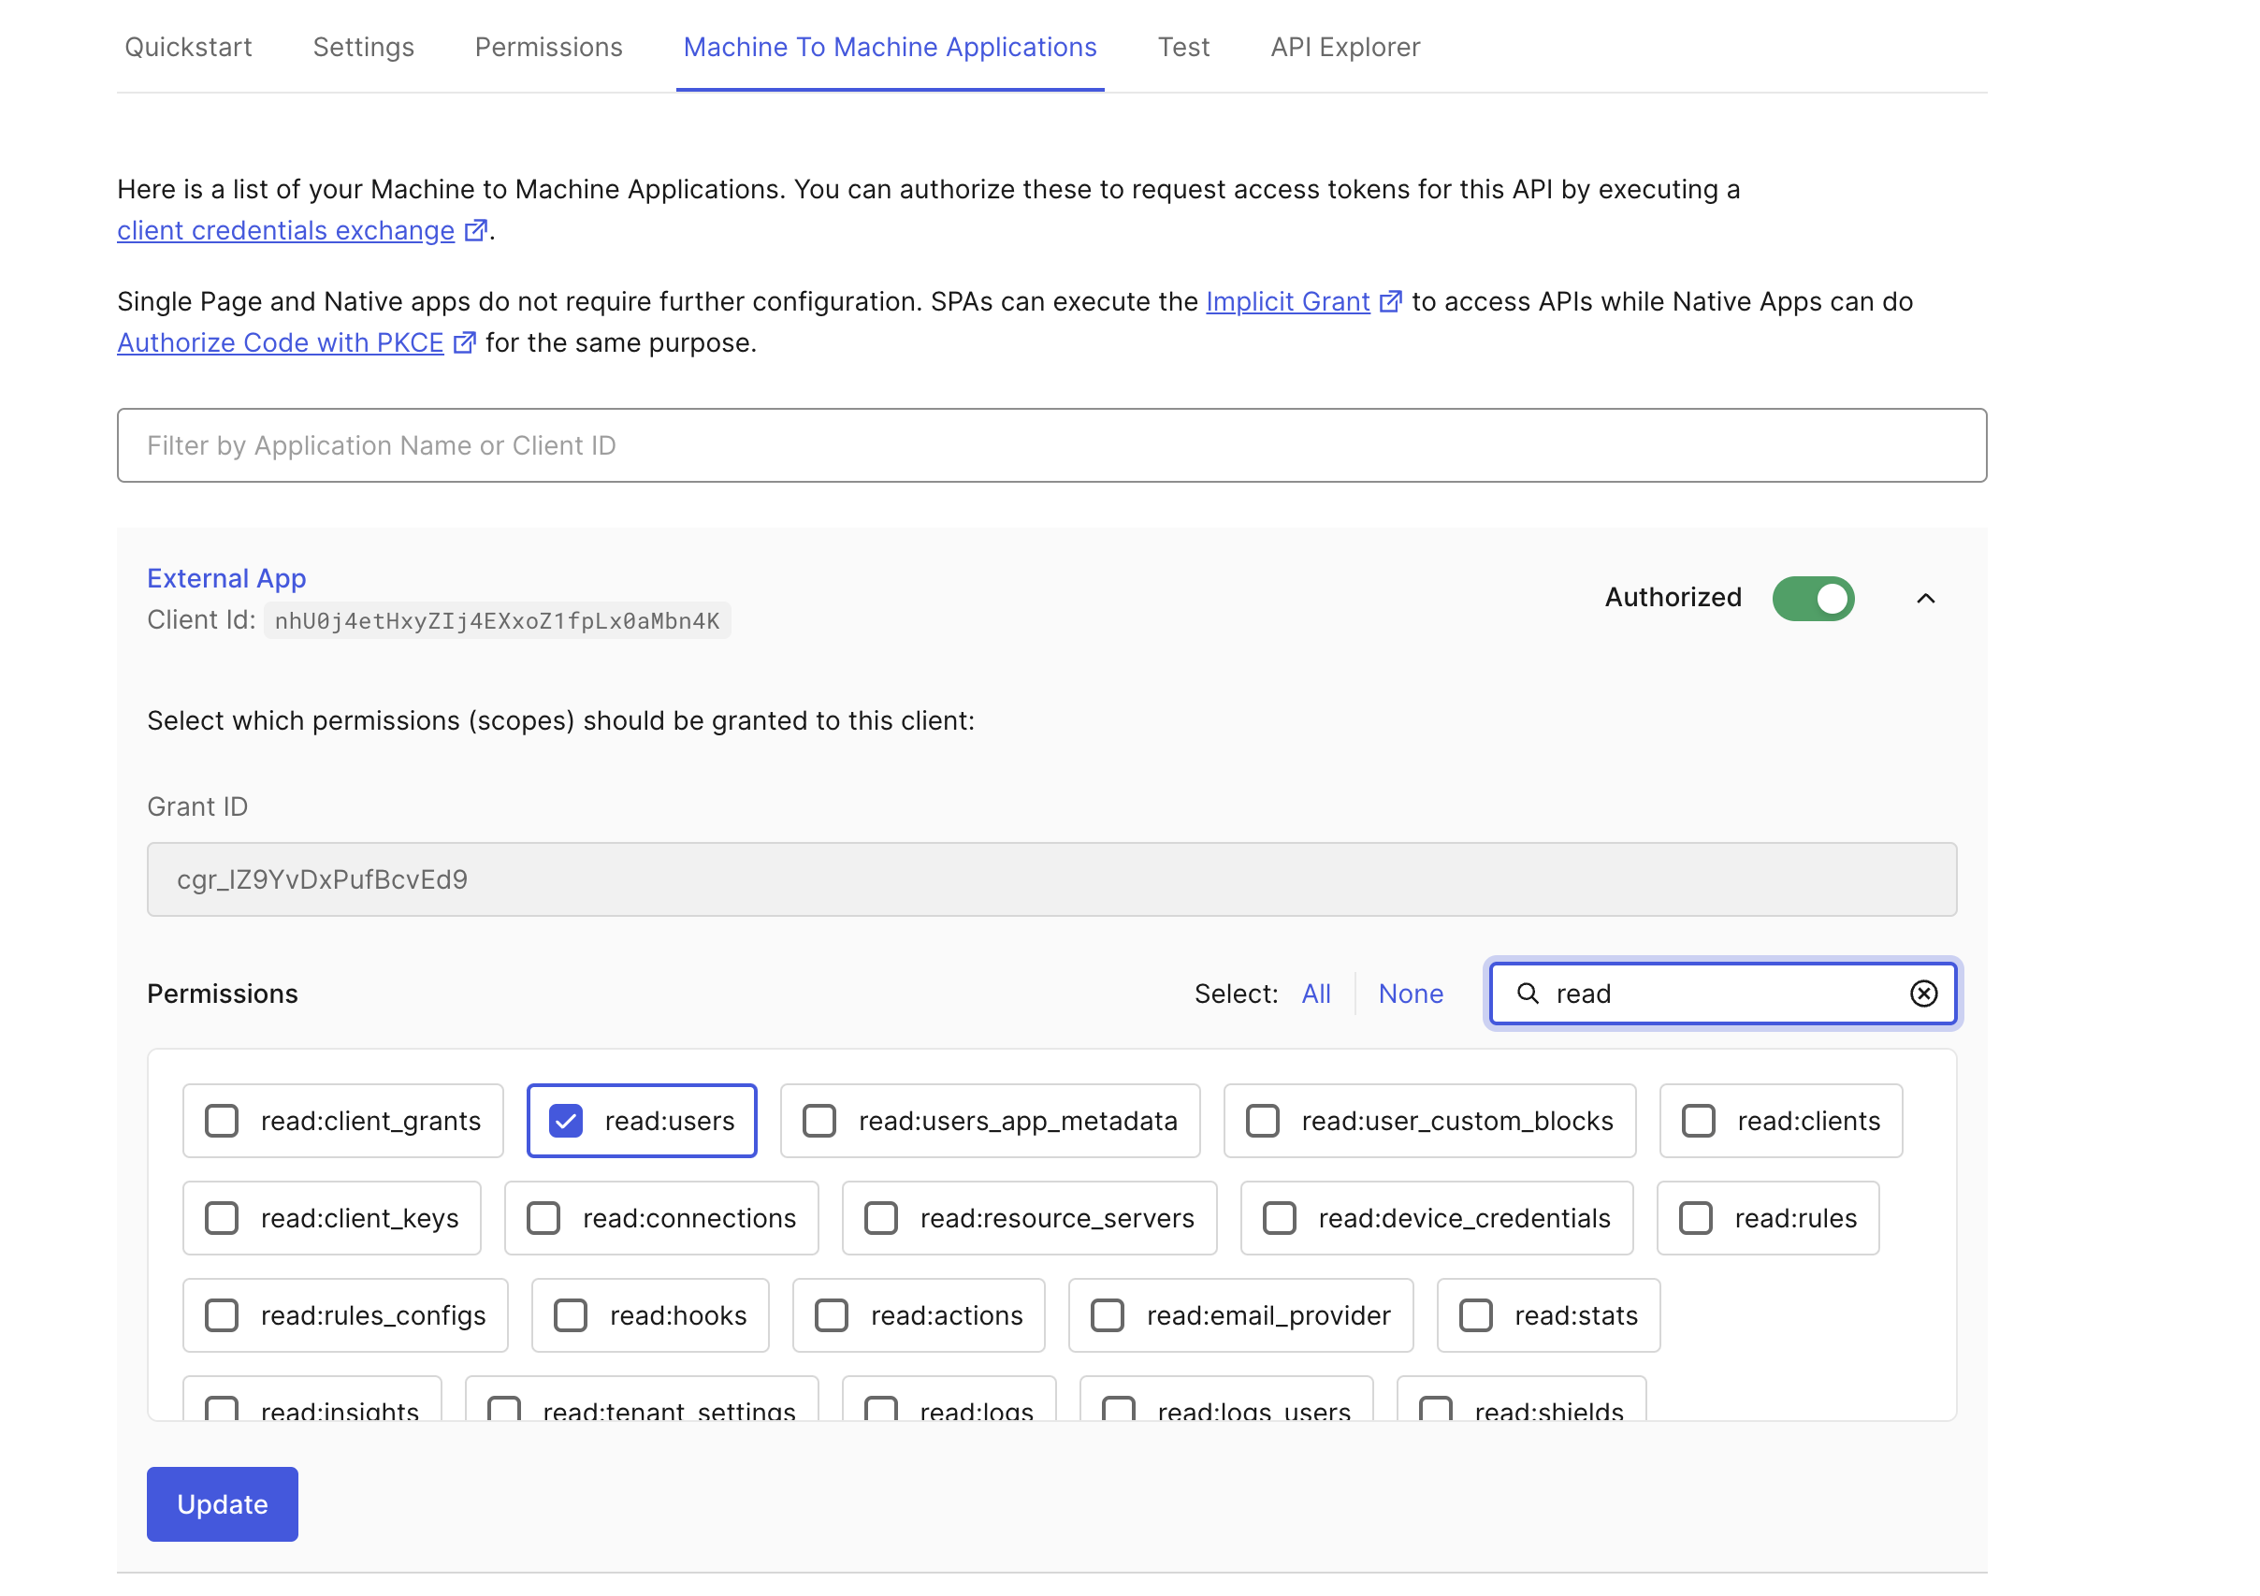2260x1596 pixels.
Task: Open the External App link
Action: (226, 578)
